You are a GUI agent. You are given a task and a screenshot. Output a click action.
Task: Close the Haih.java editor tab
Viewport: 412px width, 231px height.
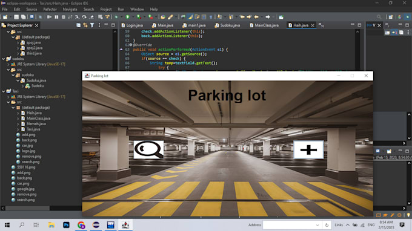click(x=313, y=25)
